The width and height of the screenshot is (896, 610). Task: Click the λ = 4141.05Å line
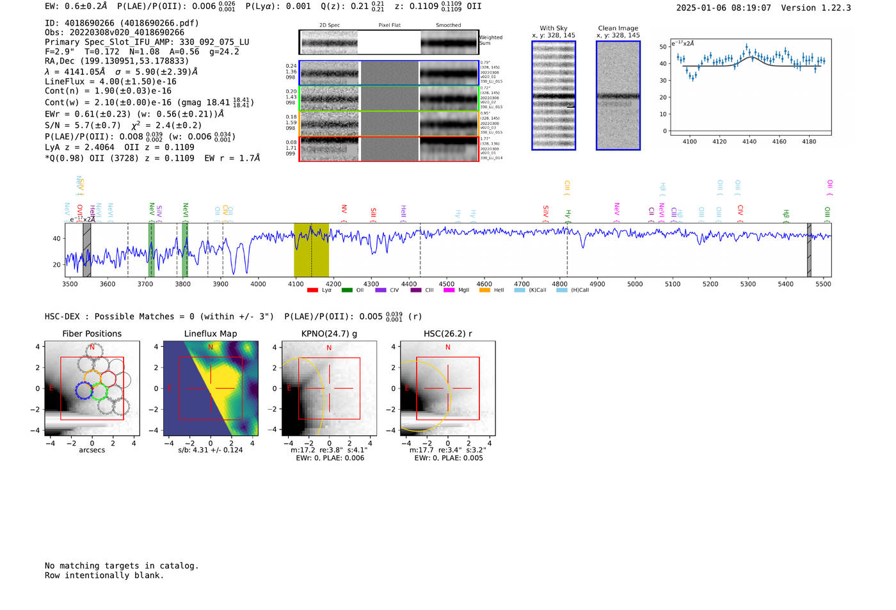pos(121,72)
